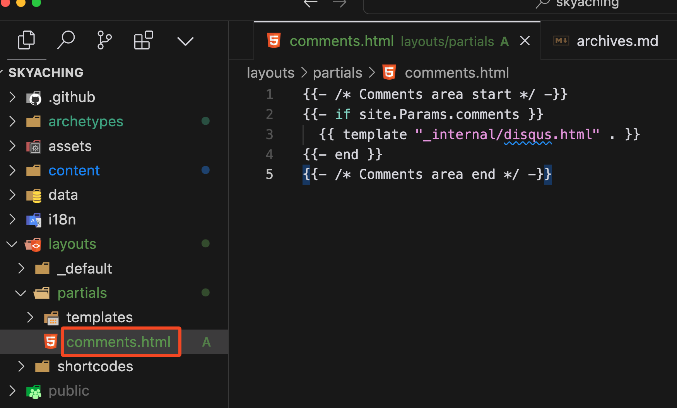This screenshot has height=408, width=677.
Task: Collapse the layouts folder chevron
Action: [x=12, y=244]
